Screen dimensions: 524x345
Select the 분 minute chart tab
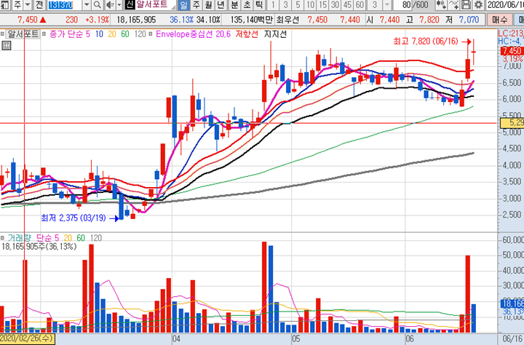click(235, 4)
